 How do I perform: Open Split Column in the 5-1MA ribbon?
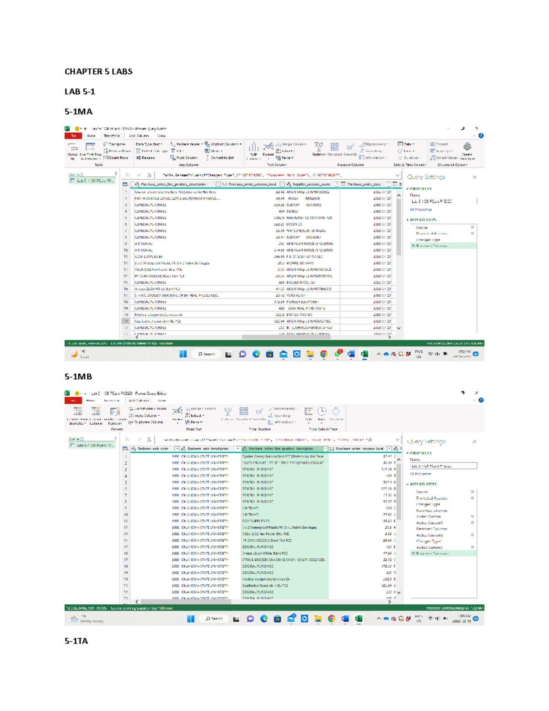tap(253, 150)
